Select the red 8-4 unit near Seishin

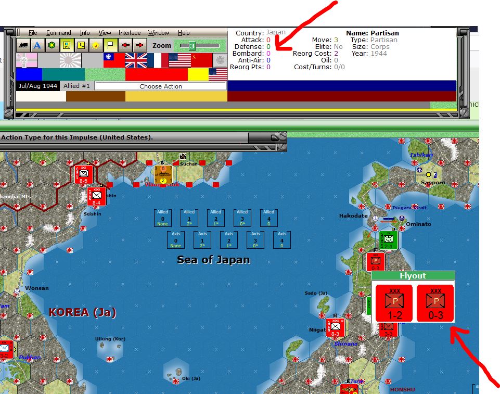pos(97,197)
